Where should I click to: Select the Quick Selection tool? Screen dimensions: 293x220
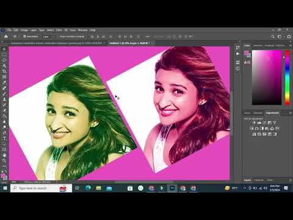click(x=4, y=66)
